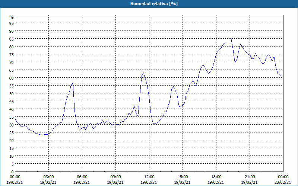Click the 00:00 label above 20/02/21
This screenshot has height=186, width=298.
283,177
